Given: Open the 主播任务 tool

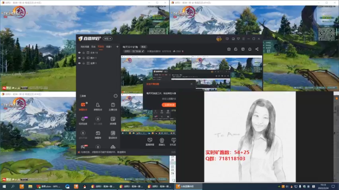Looking at the screenshot, I should (113, 106).
